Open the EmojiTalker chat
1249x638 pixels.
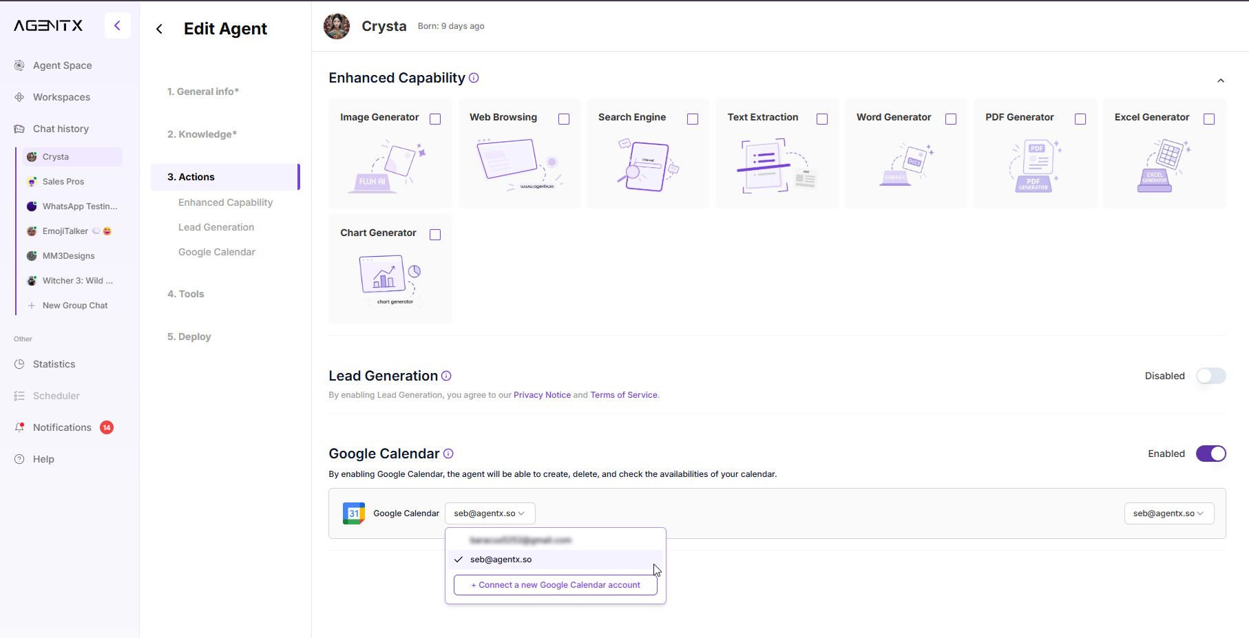72,231
